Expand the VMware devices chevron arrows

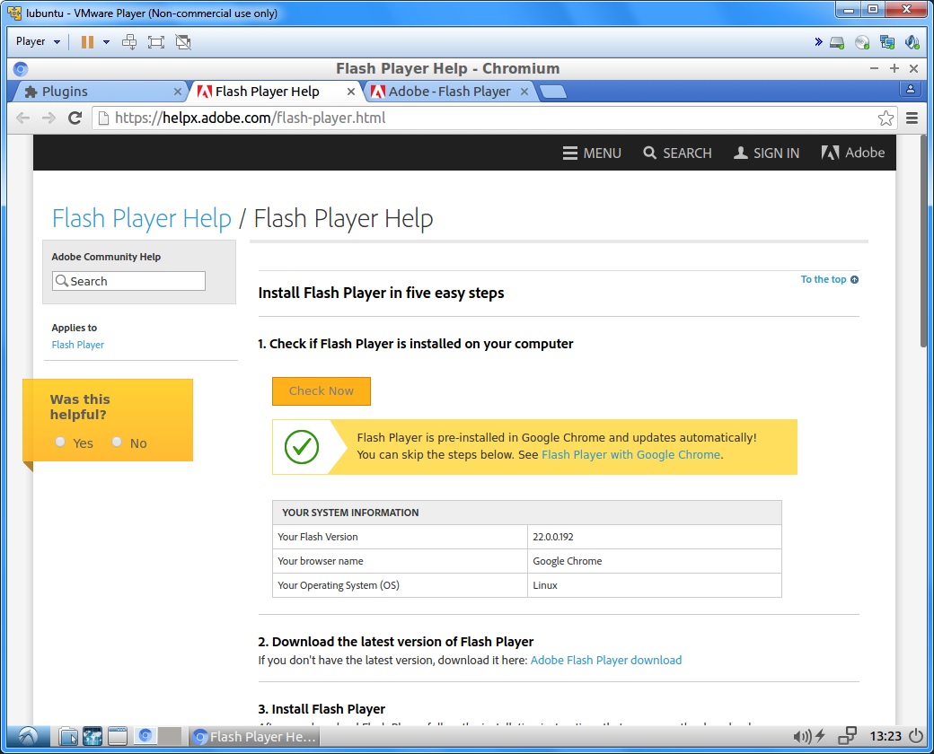click(x=818, y=41)
